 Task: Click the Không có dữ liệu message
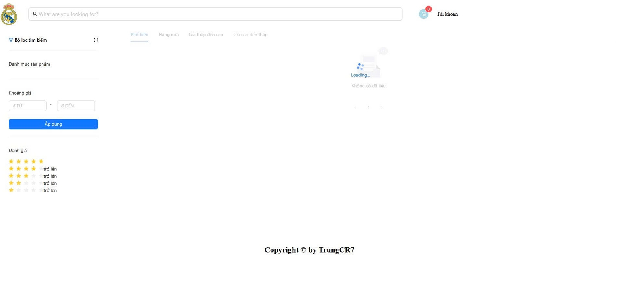pos(369,86)
